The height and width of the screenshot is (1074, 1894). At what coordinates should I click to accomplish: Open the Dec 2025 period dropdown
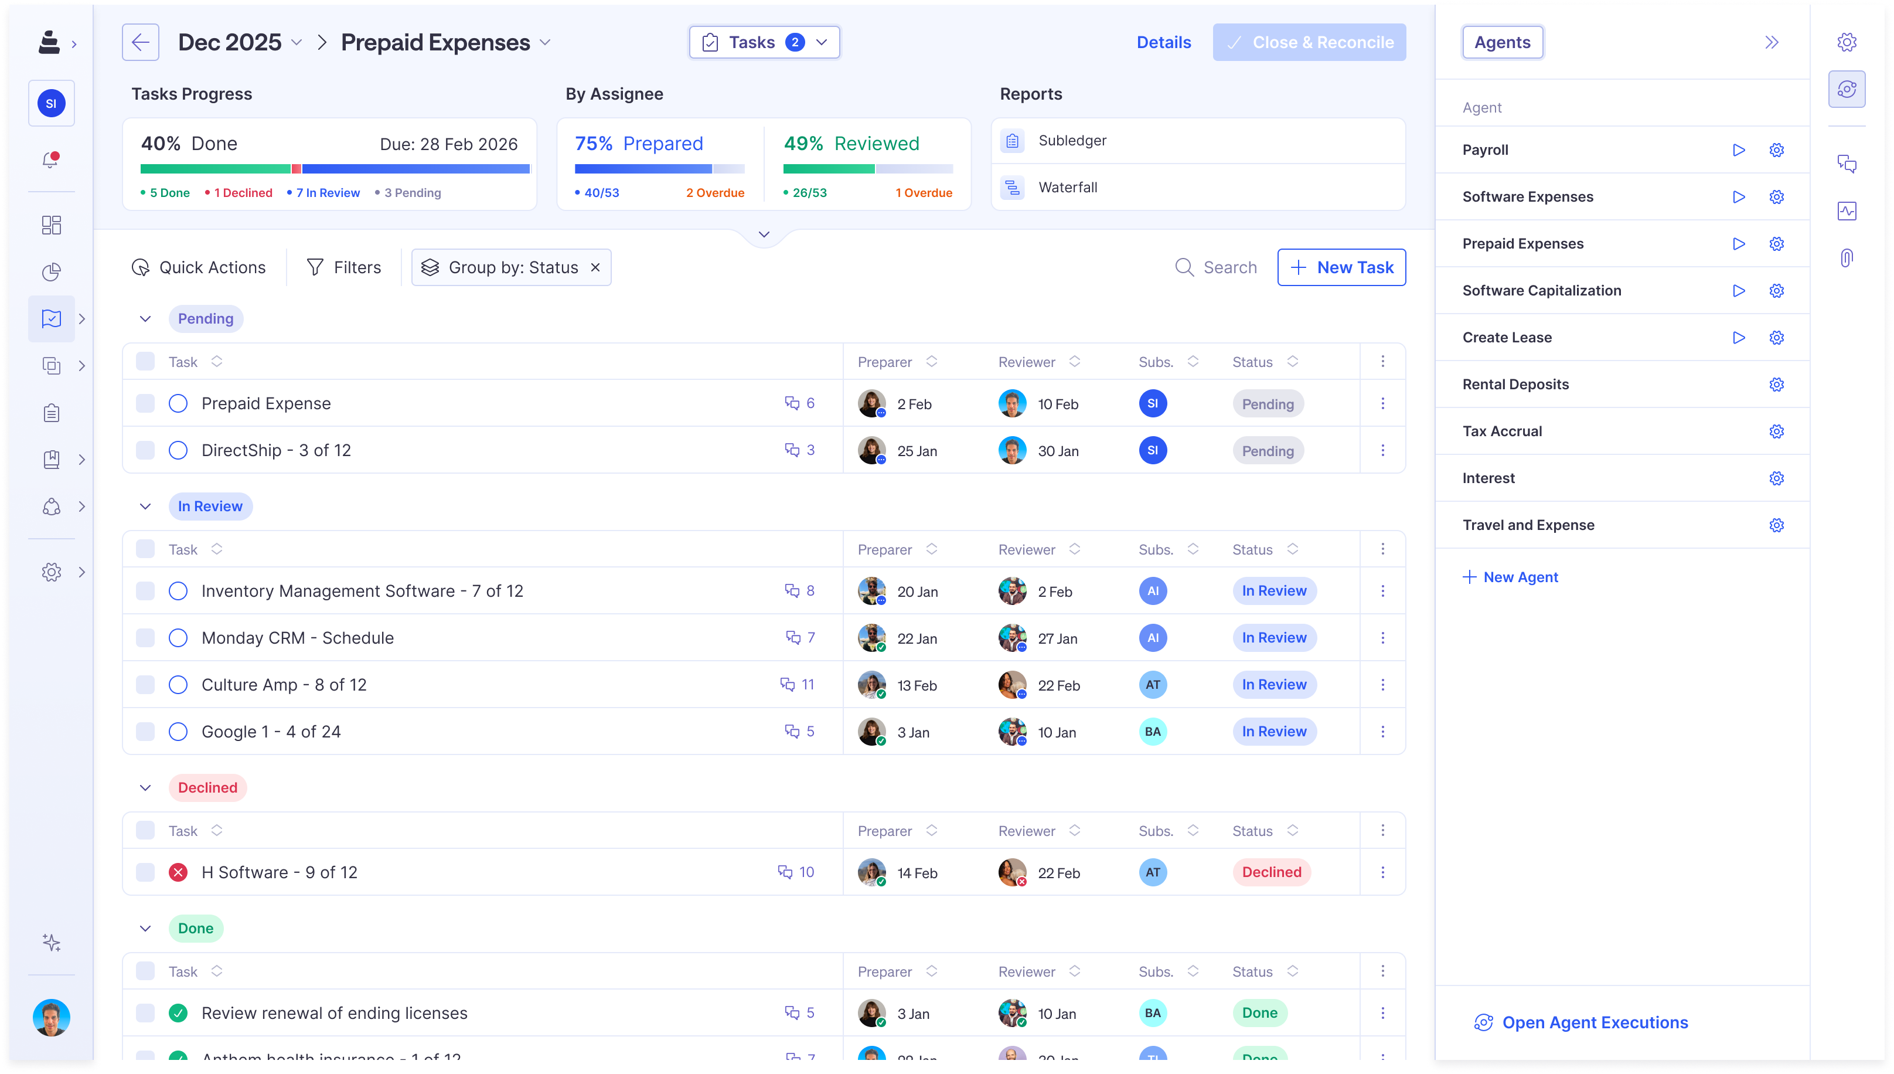tap(297, 42)
